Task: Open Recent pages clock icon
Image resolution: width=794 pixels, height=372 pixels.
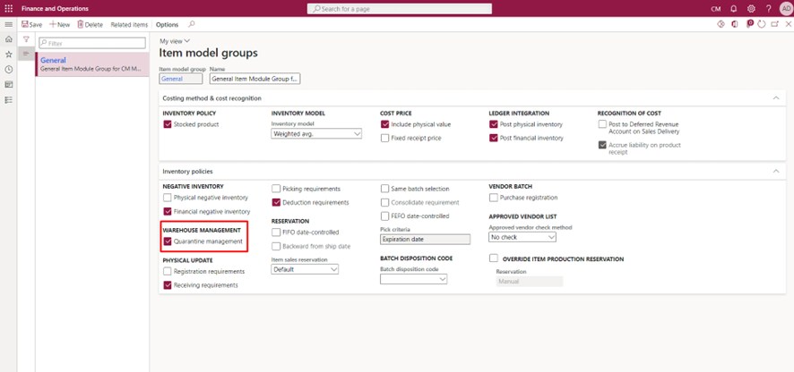Action: [8, 70]
